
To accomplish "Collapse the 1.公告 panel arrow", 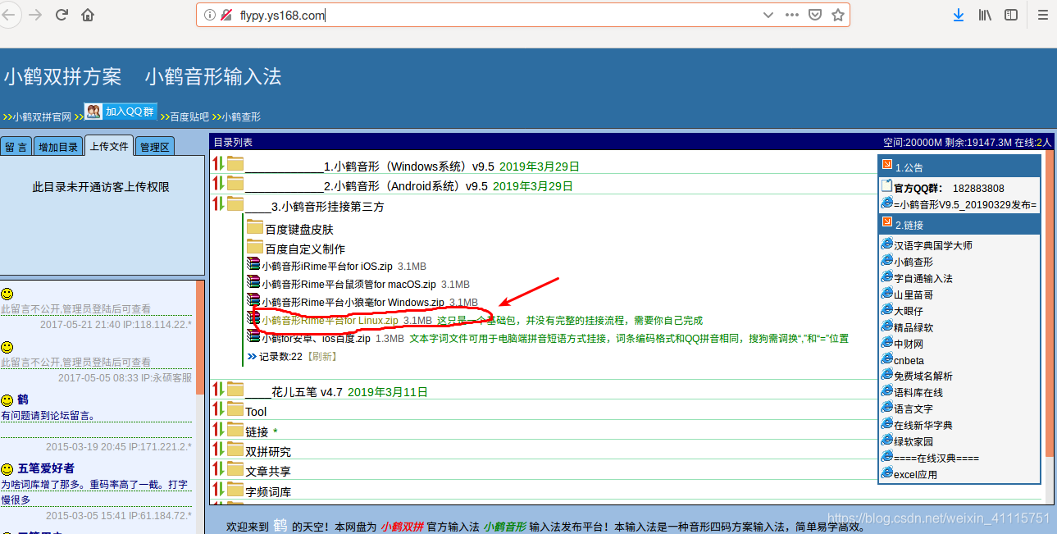I will pyautogui.click(x=887, y=165).
